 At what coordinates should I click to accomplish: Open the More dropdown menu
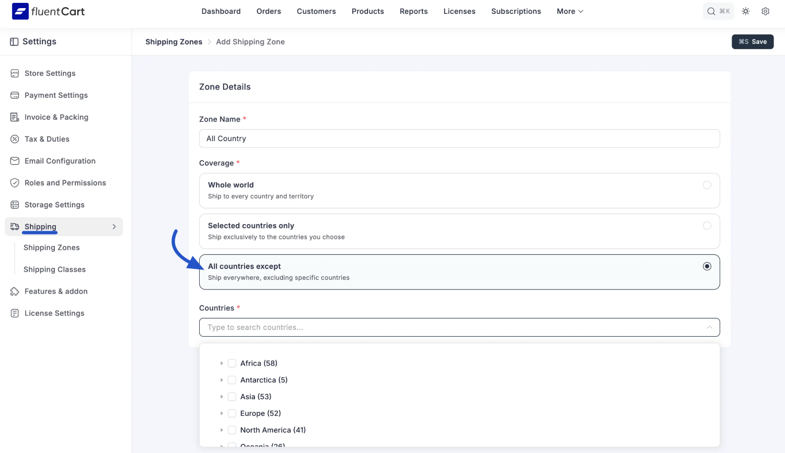(570, 11)
